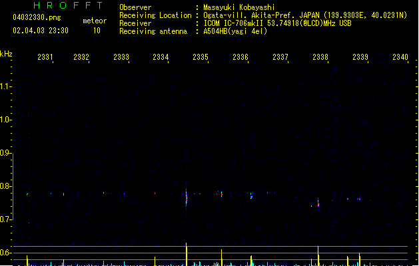
Task: Click the 2332 time axis label
Action: 81,57
